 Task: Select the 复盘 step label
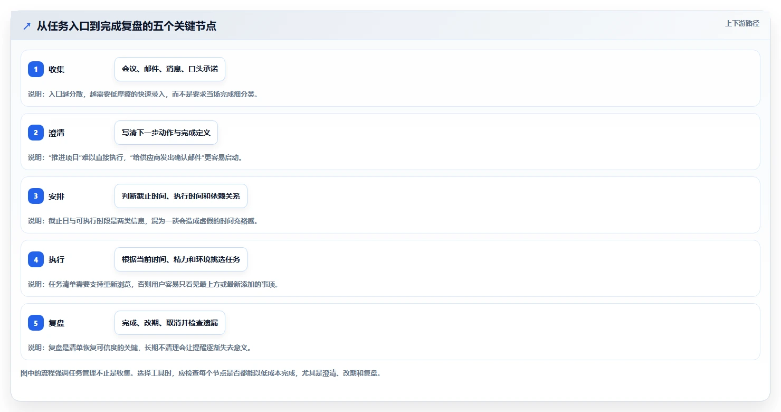coord(56,323)
